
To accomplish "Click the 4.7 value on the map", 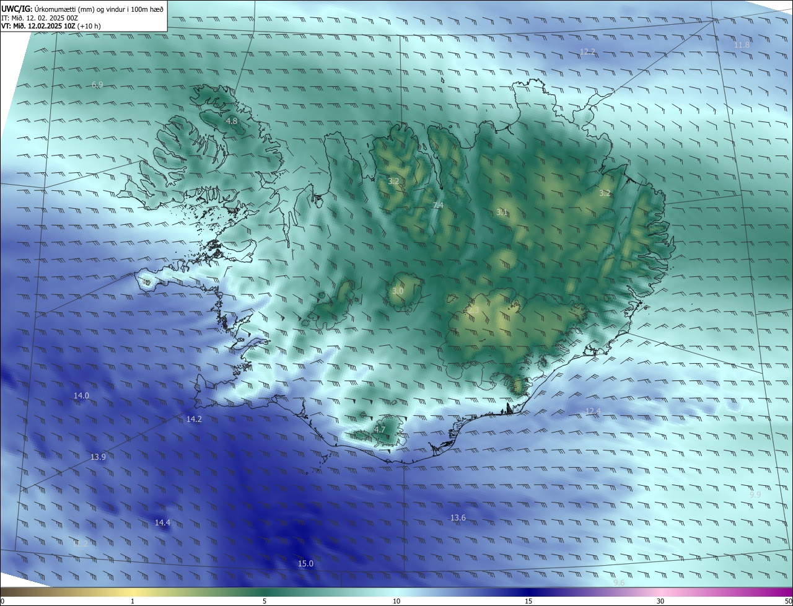I will coord(380,429).
